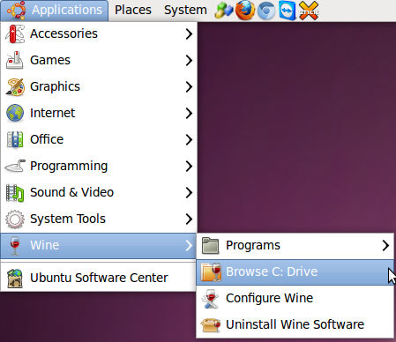Select Browse C: Drive entry
Viewport: 396px width, 342px height.
tap(295, 271)
